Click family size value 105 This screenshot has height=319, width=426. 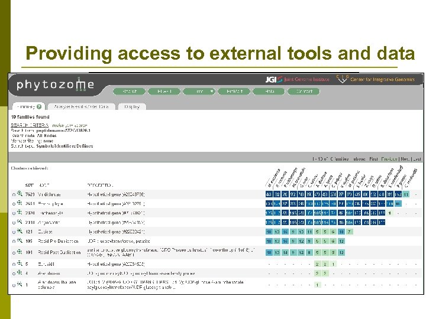click(29, 241)
